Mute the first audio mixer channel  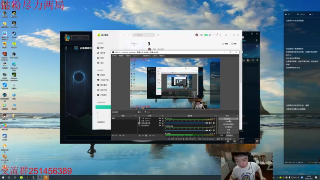(x=210, y=123)
